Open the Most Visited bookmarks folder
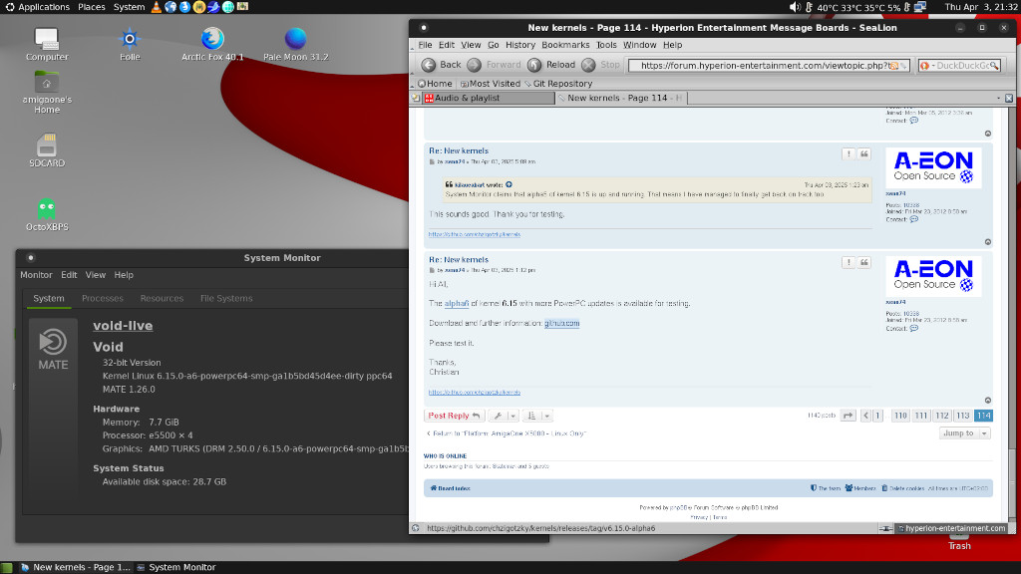 491,84
